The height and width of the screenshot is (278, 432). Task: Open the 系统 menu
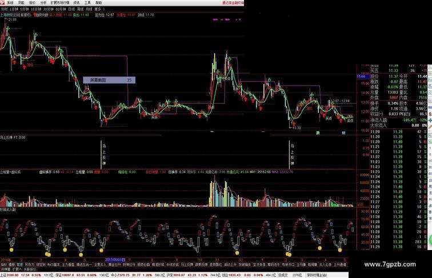[x=10, y=3]
